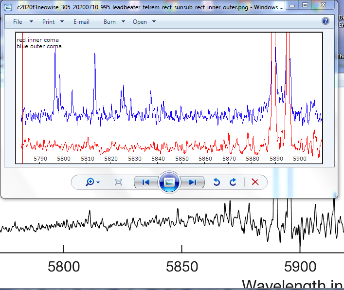
Task: Expand the Burn dropdown arrow
Action: [x=123, y=22]
